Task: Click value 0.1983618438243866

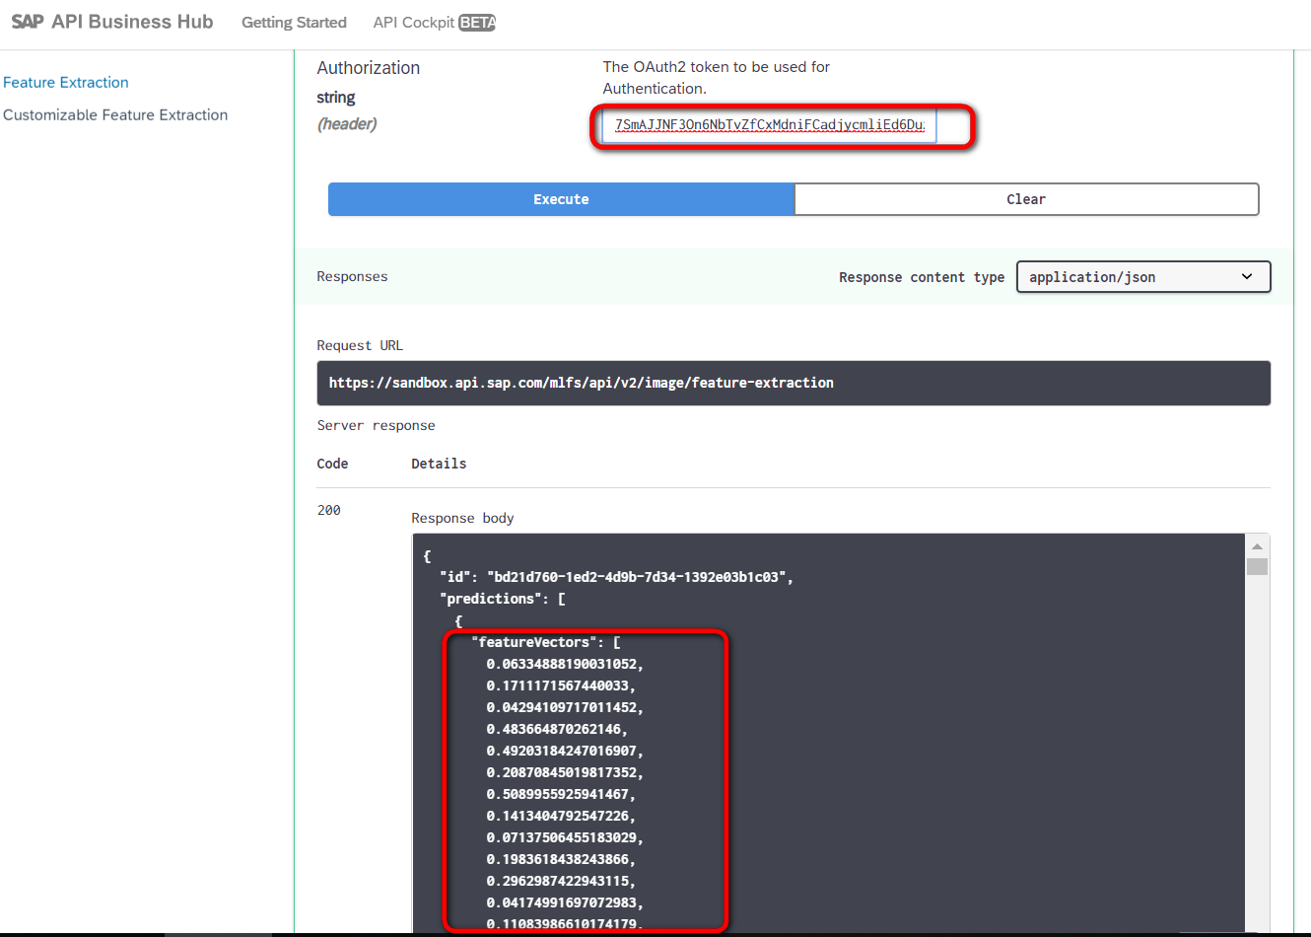Action: [561, 859]
